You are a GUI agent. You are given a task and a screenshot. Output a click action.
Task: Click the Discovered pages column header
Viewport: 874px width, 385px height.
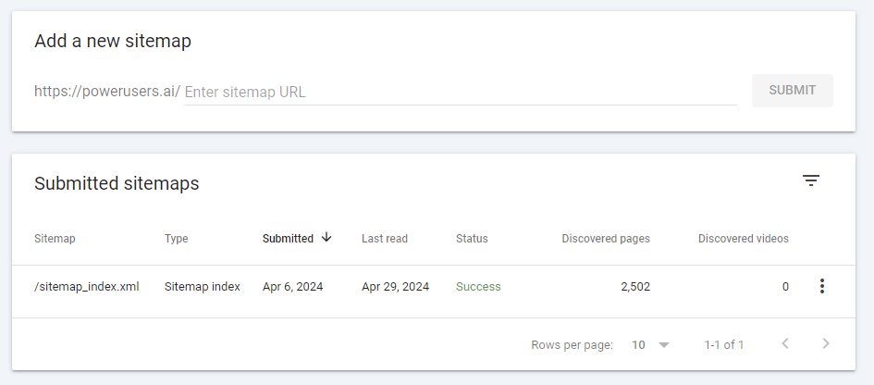tap(606, 239)
